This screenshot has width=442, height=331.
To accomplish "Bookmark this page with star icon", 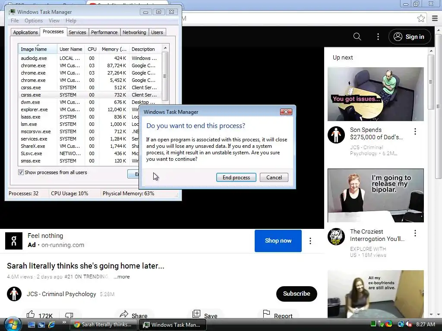I will pyautogui.click(x=421, y=18).
